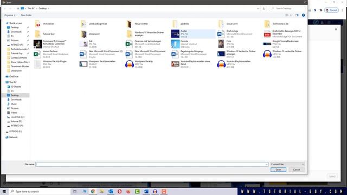Screen dimensions: 347x195
Task: Select the Steuer 2019 folder icon
Action: [x=221, y=24]
